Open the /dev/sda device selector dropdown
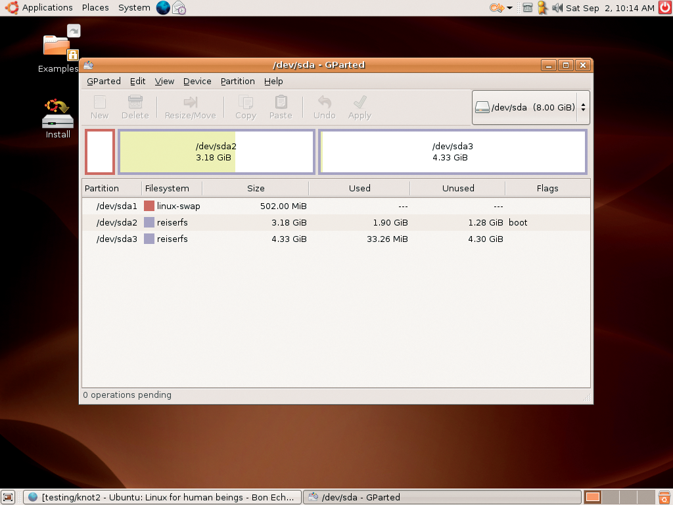 point(530,107)
